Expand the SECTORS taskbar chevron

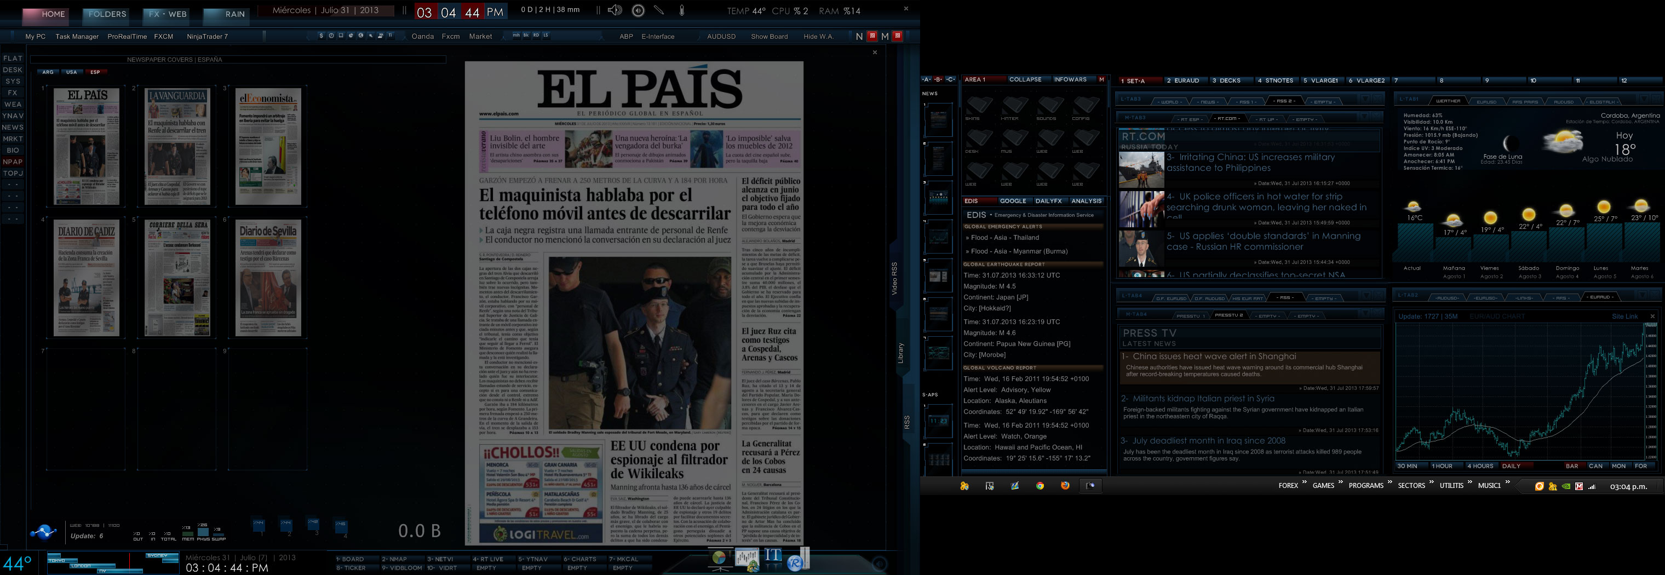[x=1431, y=482]
